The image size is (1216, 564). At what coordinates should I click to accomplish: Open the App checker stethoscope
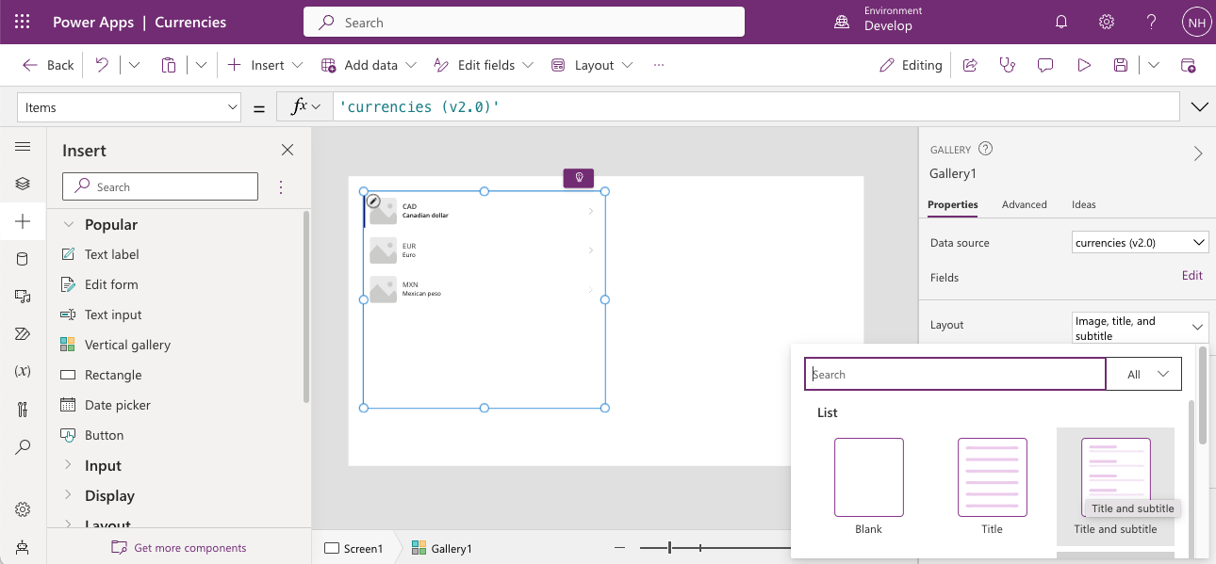(1008, 65)
